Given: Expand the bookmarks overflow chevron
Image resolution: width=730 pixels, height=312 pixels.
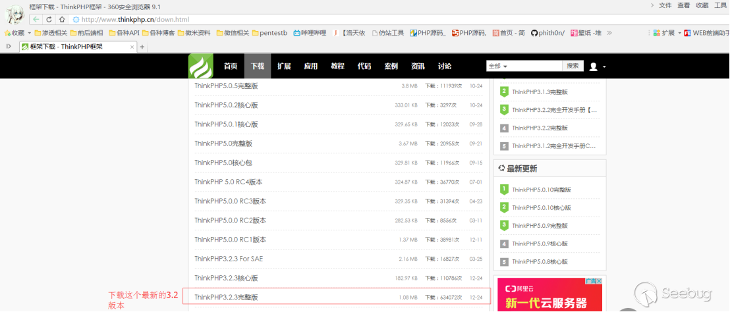Looking at the screenshot, I should pyautogui.click(x=609, y=33).
